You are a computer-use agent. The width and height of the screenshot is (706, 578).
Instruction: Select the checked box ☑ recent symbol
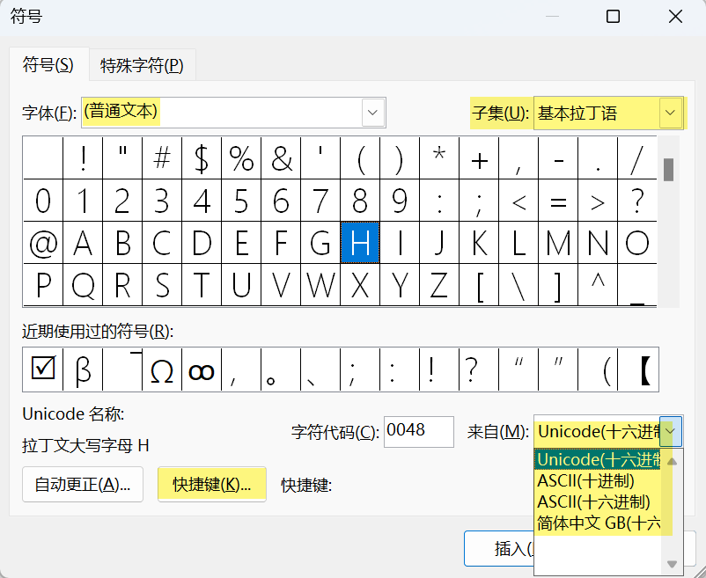tap(43, 369)
